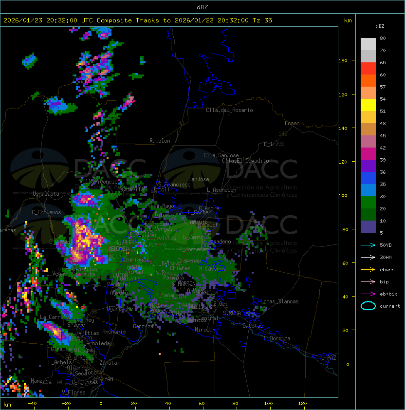405x410 pixels.
Task: Select the light gray 70-80 dBZ swatch
Action: click(x=368, y=44)
